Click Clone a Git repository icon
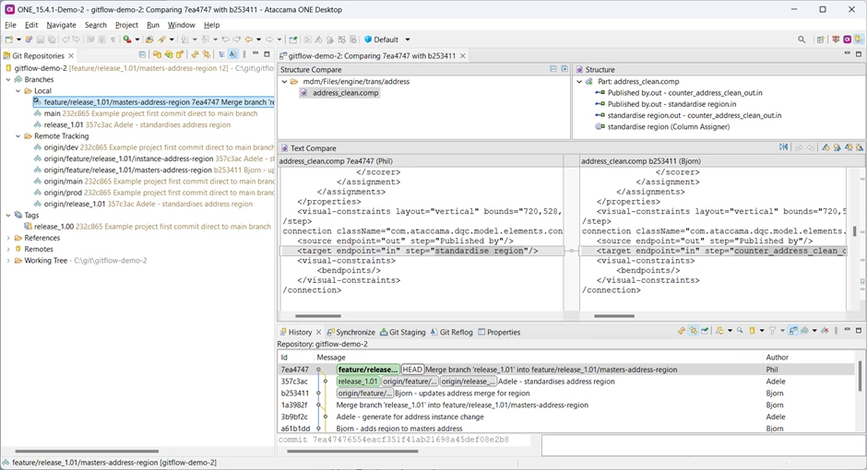Image resolution: width=867 pixels, height=470 pixels. pos(169,54)
